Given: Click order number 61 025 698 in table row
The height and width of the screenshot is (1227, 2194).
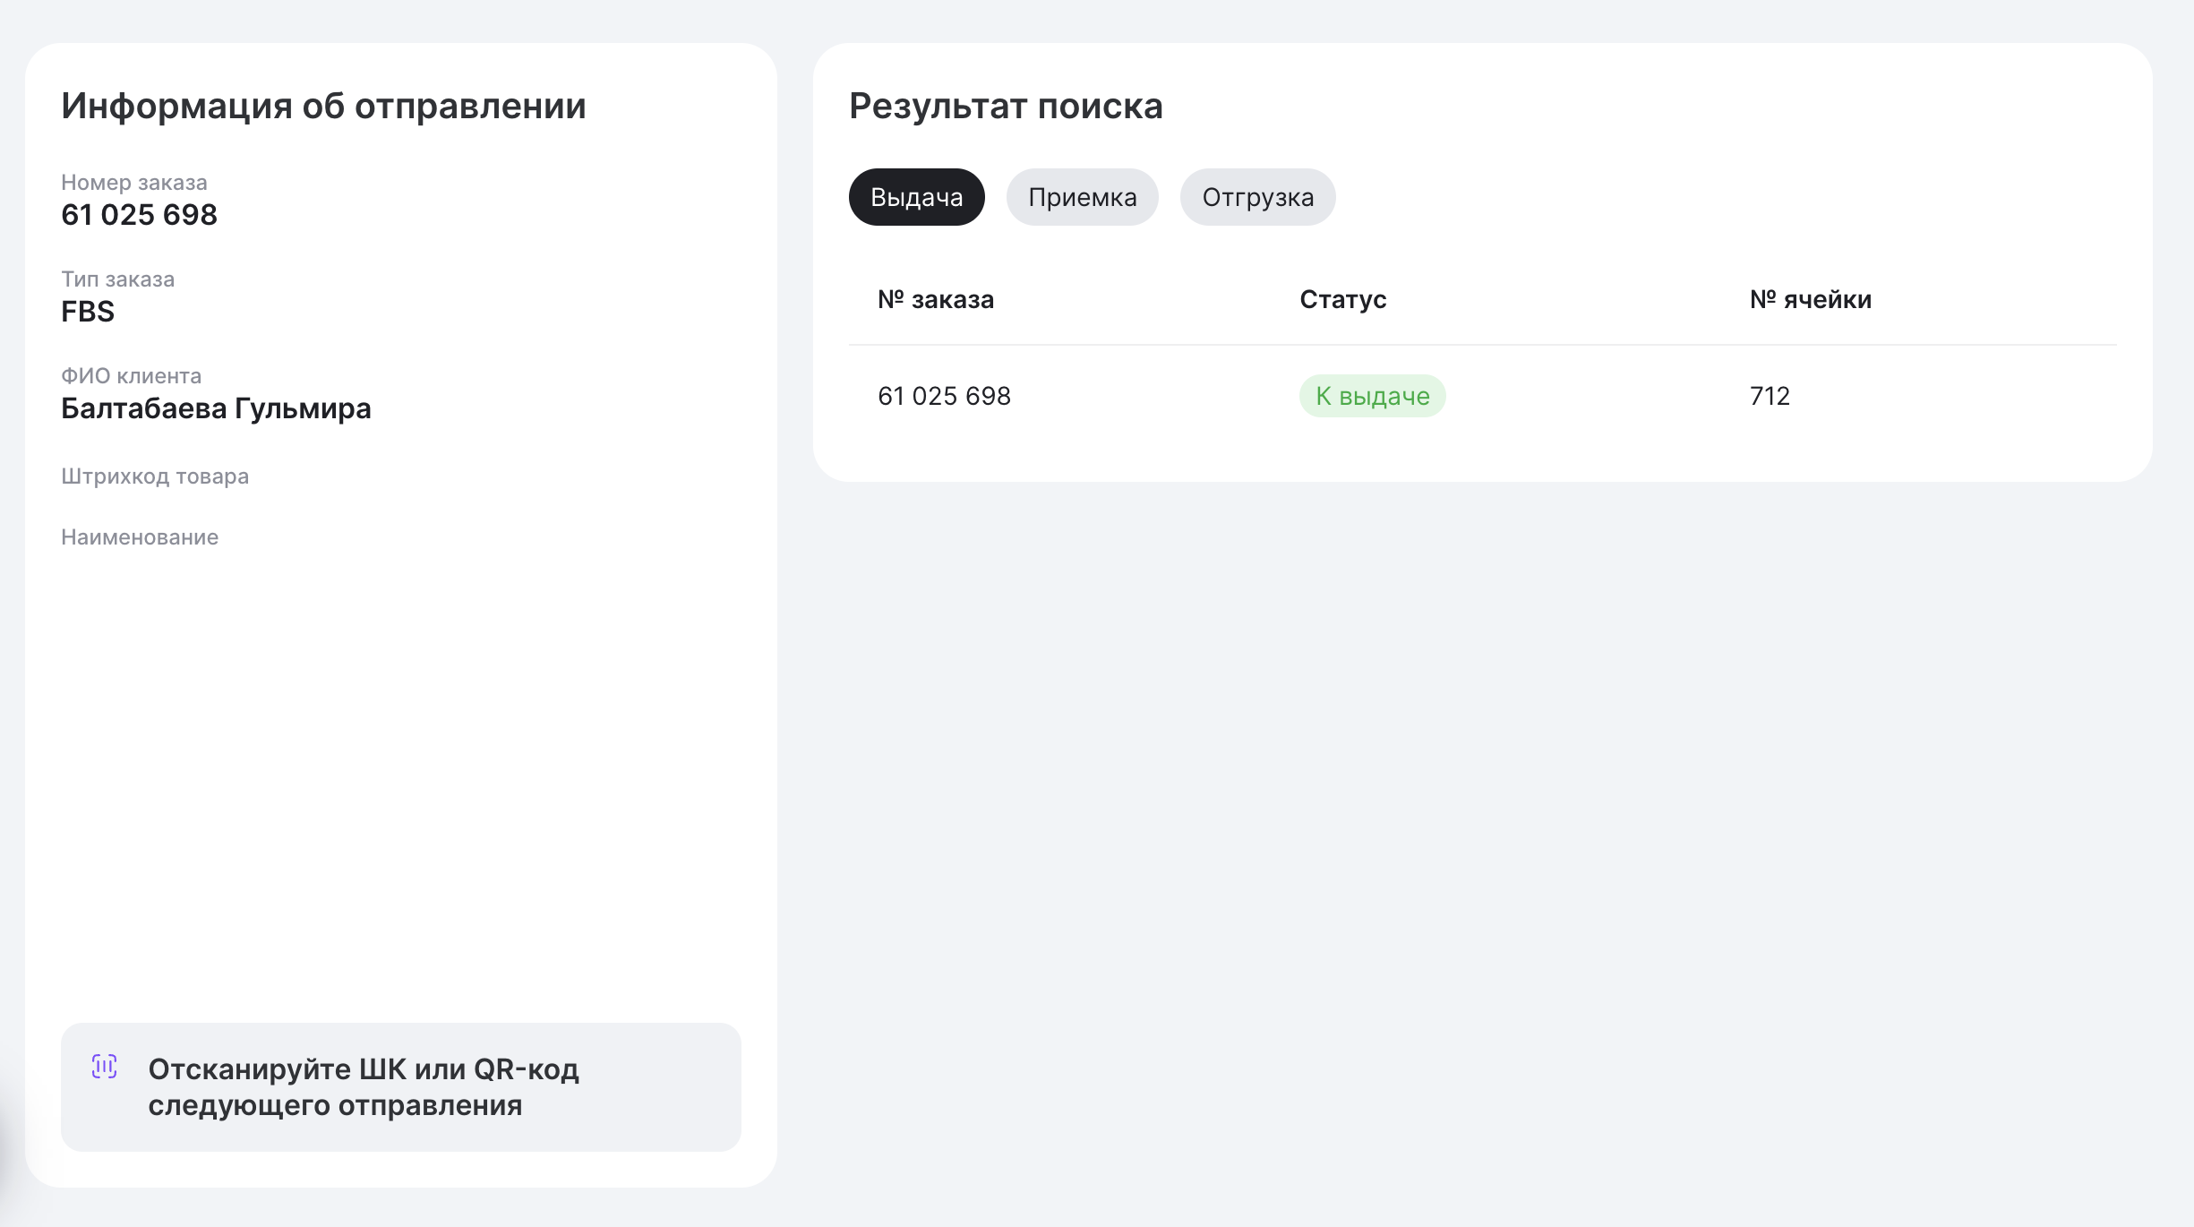Looking at the screenshot, I should coord(944,396).
